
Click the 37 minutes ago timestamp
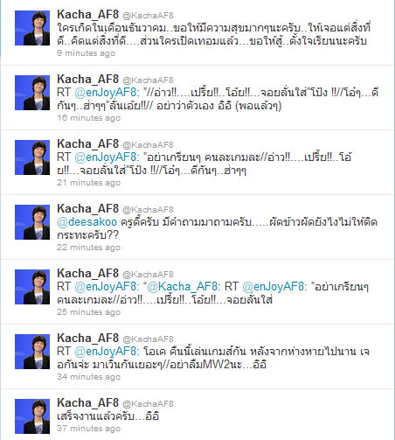pos(88,429)
